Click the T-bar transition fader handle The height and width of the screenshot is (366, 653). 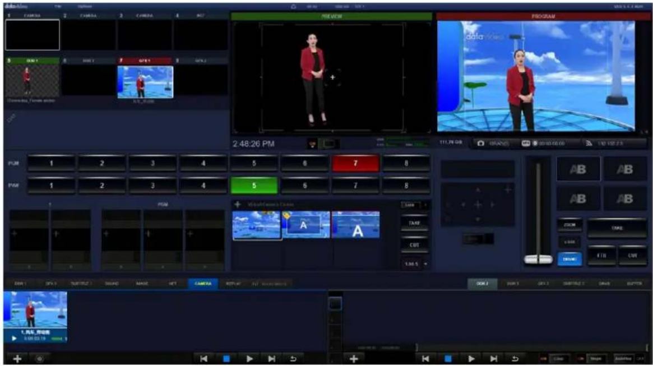click(539, 260)
